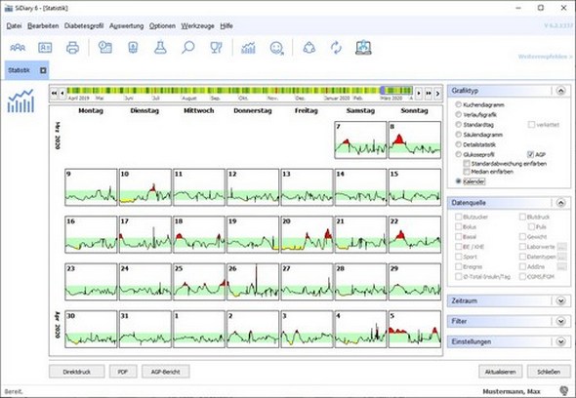
Task: Expand the Zeitraum panel
Action: tap(560, 300)
